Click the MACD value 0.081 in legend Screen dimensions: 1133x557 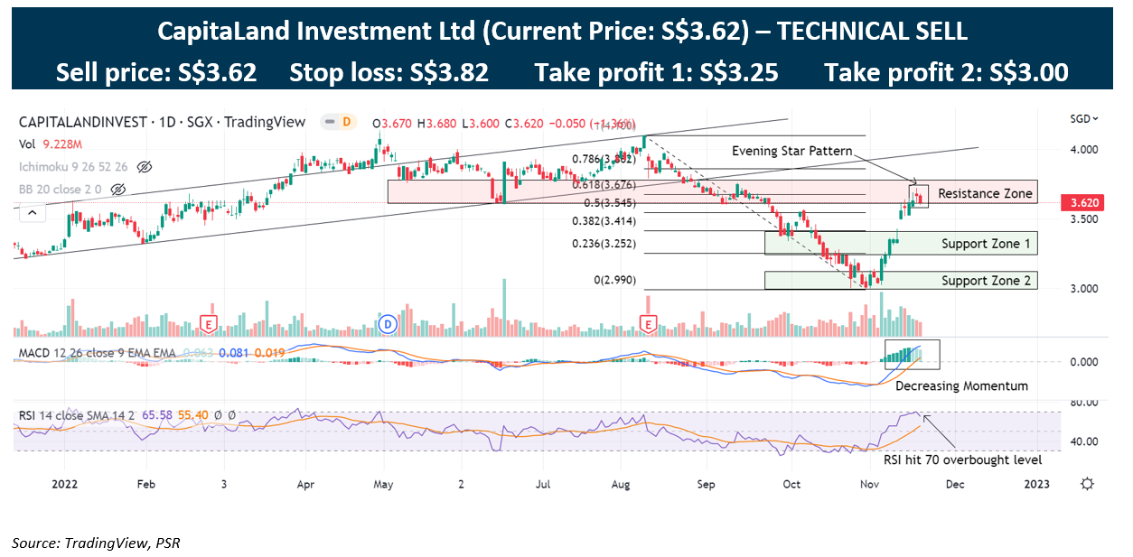click(x=235, y=351)
